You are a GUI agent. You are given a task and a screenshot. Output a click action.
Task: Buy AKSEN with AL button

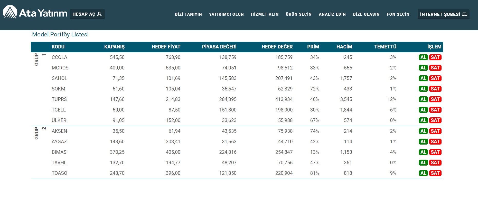click(423, 131)
